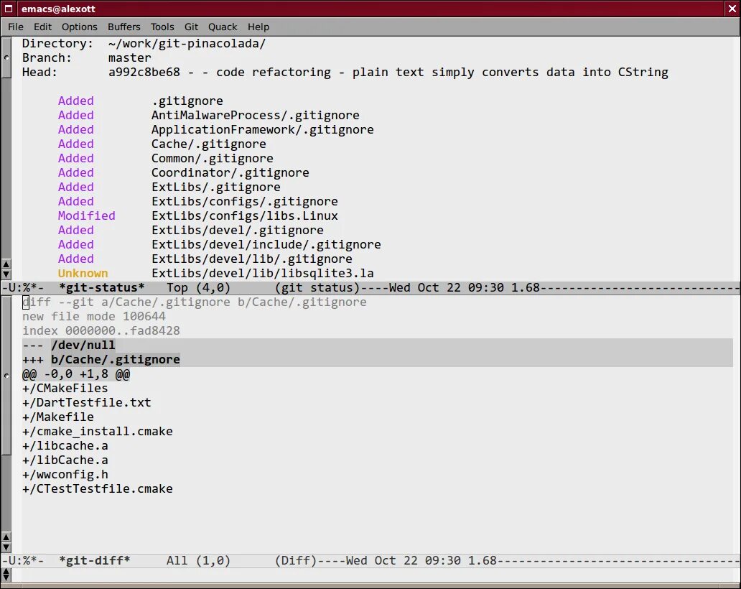Screen dimensions: 741x589
Task: Open the File menu
Action: tap(15, 27)
